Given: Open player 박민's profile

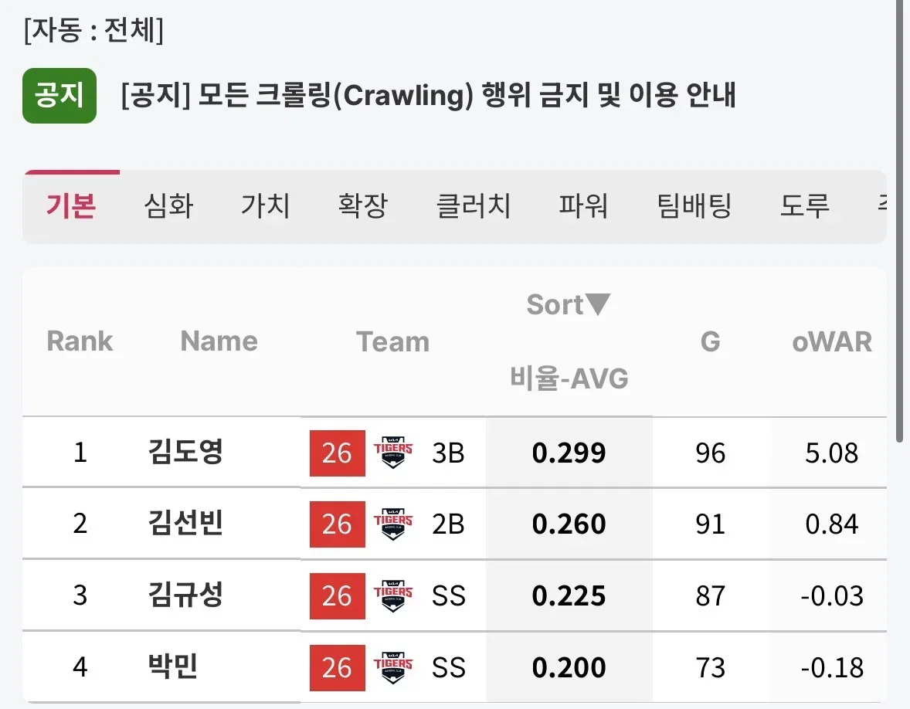Looking at the screenshot, I should [x=173, y=667].
